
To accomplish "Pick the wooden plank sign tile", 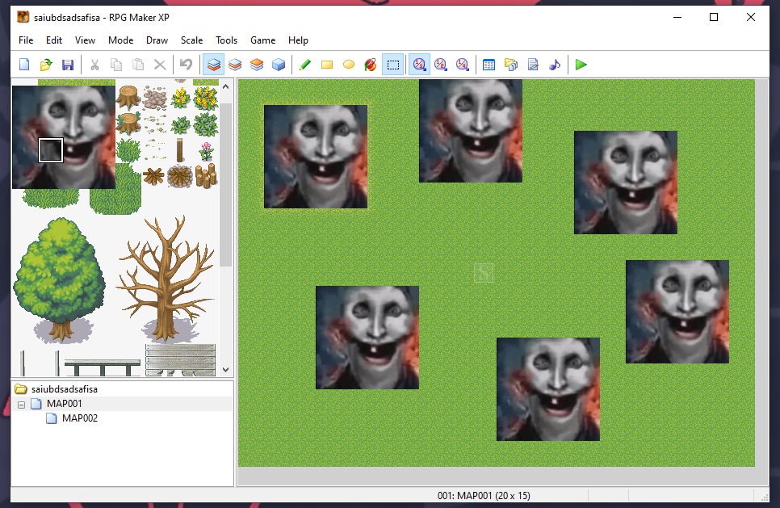I will click(x=181, y=359).
